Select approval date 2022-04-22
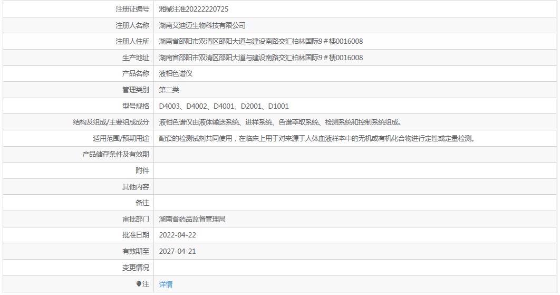Image resolution: width=560 pixels, height=295 pixels. [178, 235]
